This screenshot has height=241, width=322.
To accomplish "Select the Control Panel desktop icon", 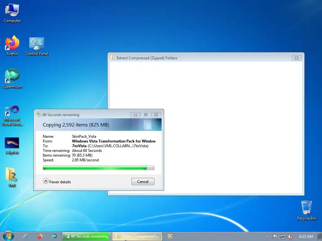I will coord(37,46).
